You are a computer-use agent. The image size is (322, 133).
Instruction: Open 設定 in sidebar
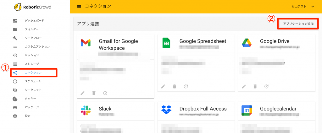pyautogui.click(x=28, y=116)
